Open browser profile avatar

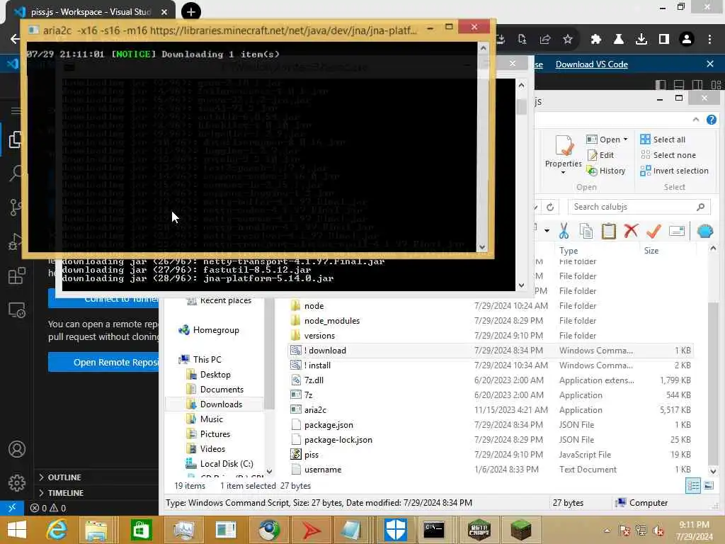coord(687,40)
